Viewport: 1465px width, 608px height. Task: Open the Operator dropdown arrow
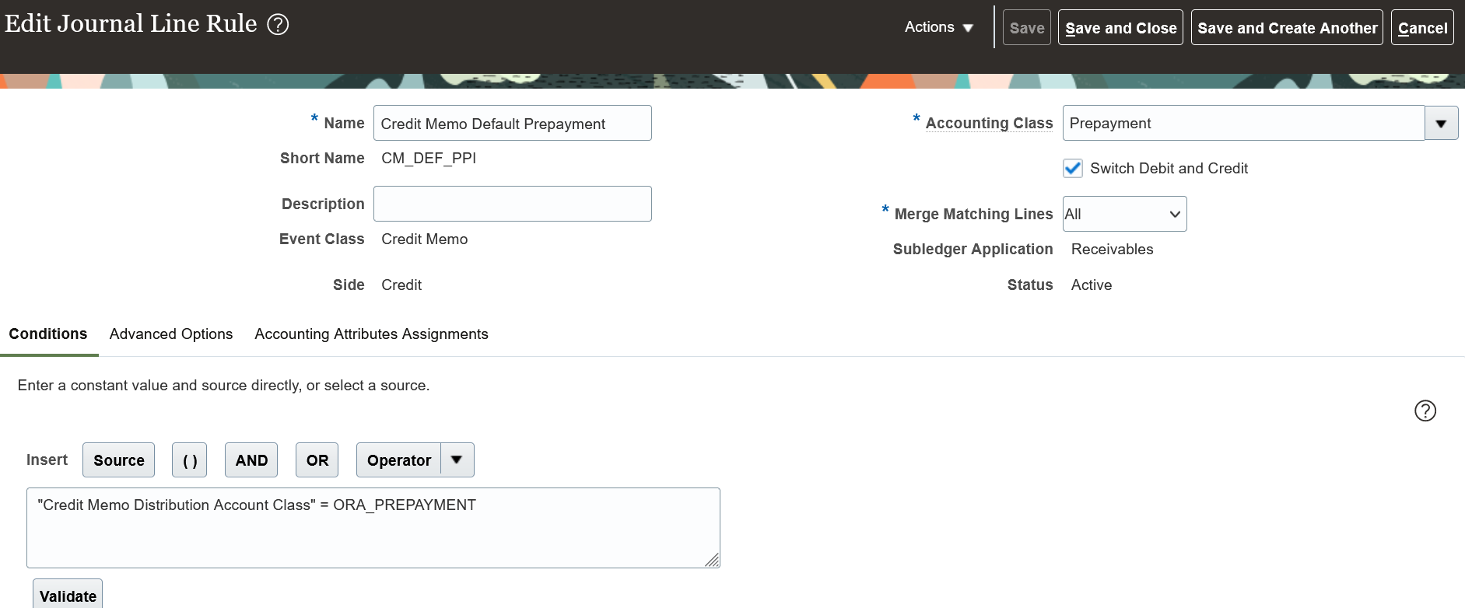(x=457, y=460)
